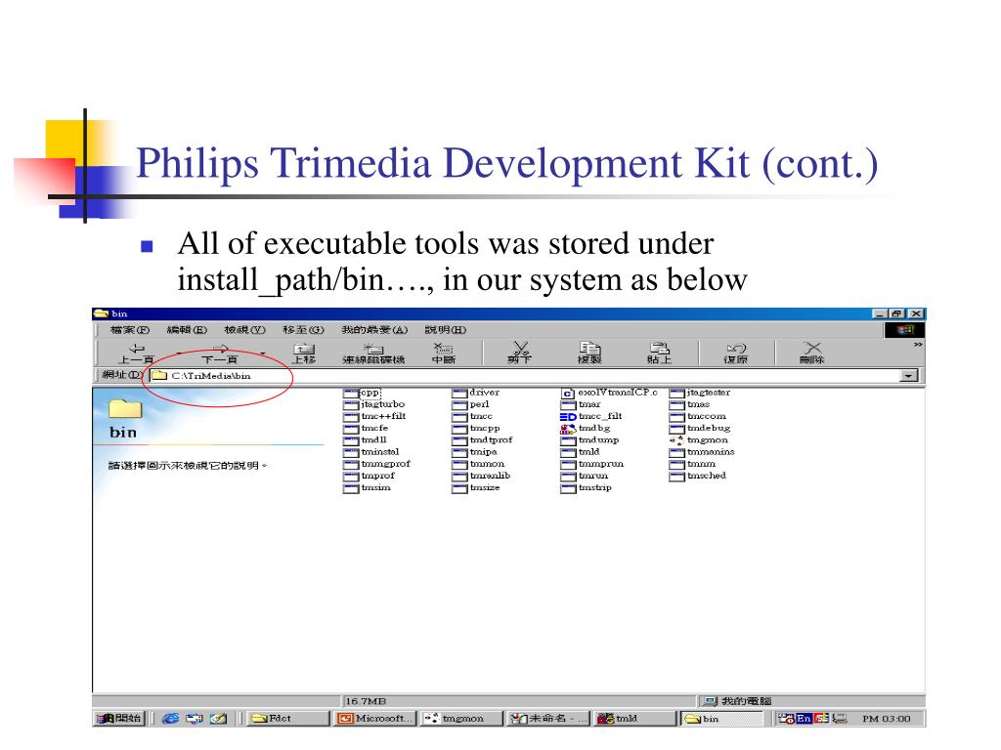Switch to the Microsoft taskbar button
1001x750 pixels.
[x=375, y=719]
